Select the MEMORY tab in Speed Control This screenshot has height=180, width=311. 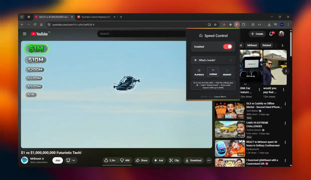[227, 72]
